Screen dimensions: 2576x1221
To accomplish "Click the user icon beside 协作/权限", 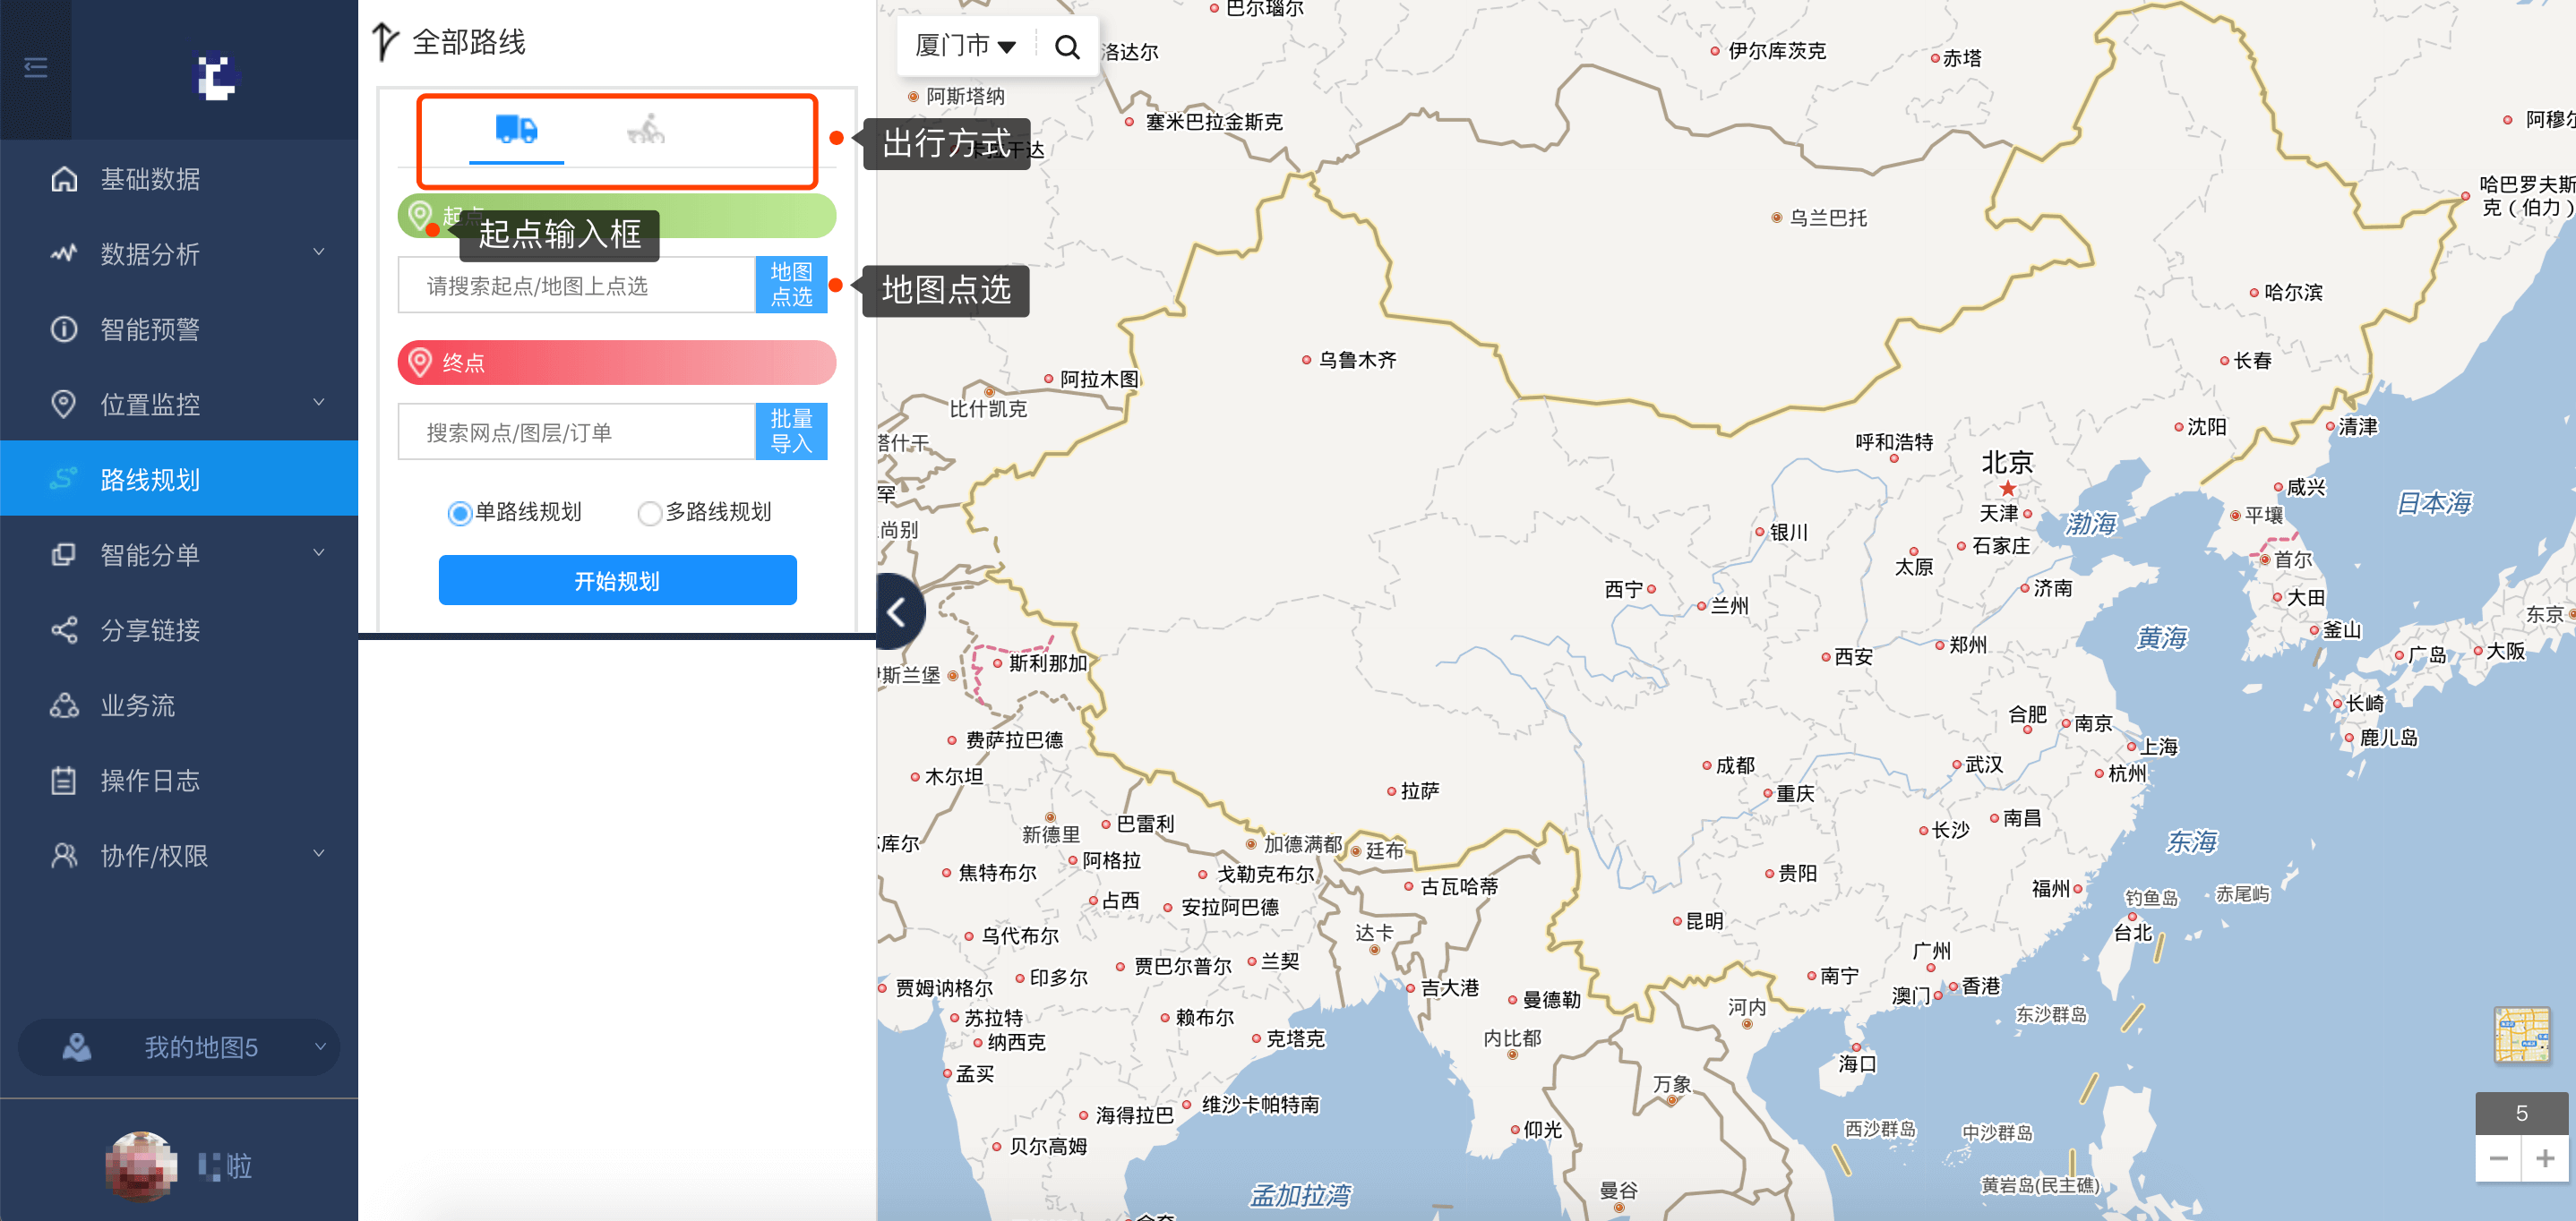I will 64,855.
